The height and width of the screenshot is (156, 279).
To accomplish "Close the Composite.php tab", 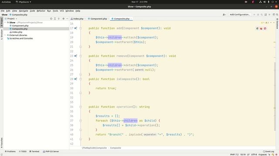I will click(x=131, y=19).
